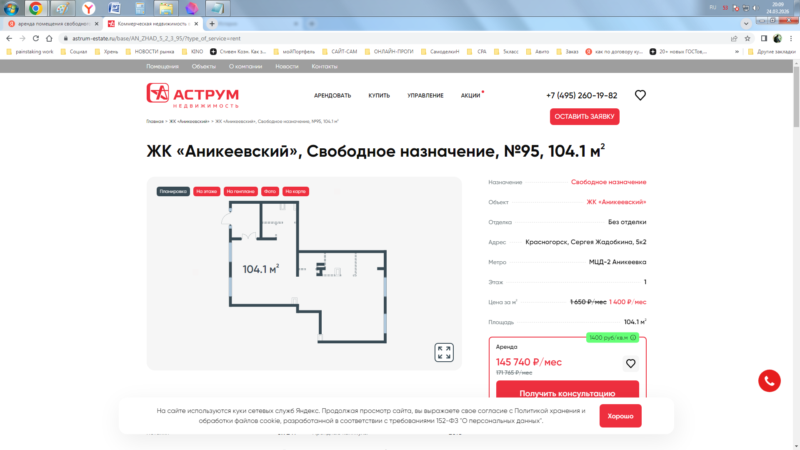Click the heart favorites icon in header
The width and height of the screenshot is (800, 450).
[x=640, y=95]
